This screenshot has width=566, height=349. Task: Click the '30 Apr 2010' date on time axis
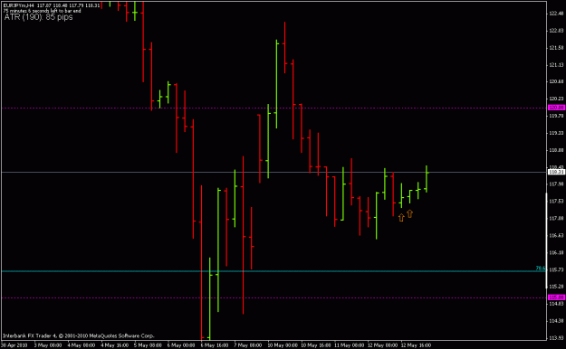[x=14, y=345]
